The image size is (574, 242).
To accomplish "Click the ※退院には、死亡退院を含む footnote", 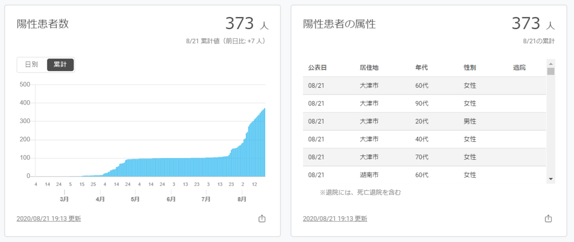I will click(360, 193).
